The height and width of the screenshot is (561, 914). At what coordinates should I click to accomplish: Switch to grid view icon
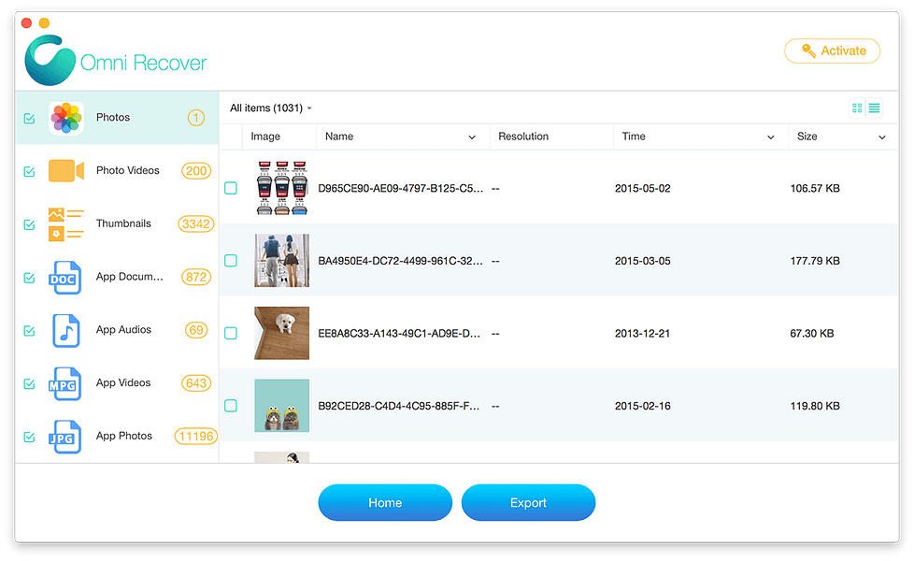click(x=857, y=108)
